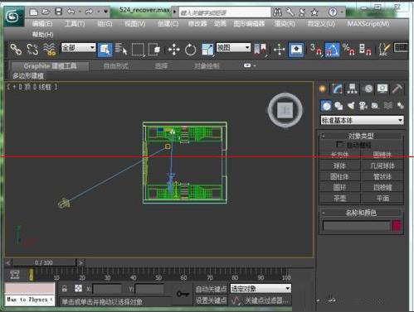This screenshot has width=414, height=312.
Task: Click the 圆柱体 button
Action: [x=339, y=176]
